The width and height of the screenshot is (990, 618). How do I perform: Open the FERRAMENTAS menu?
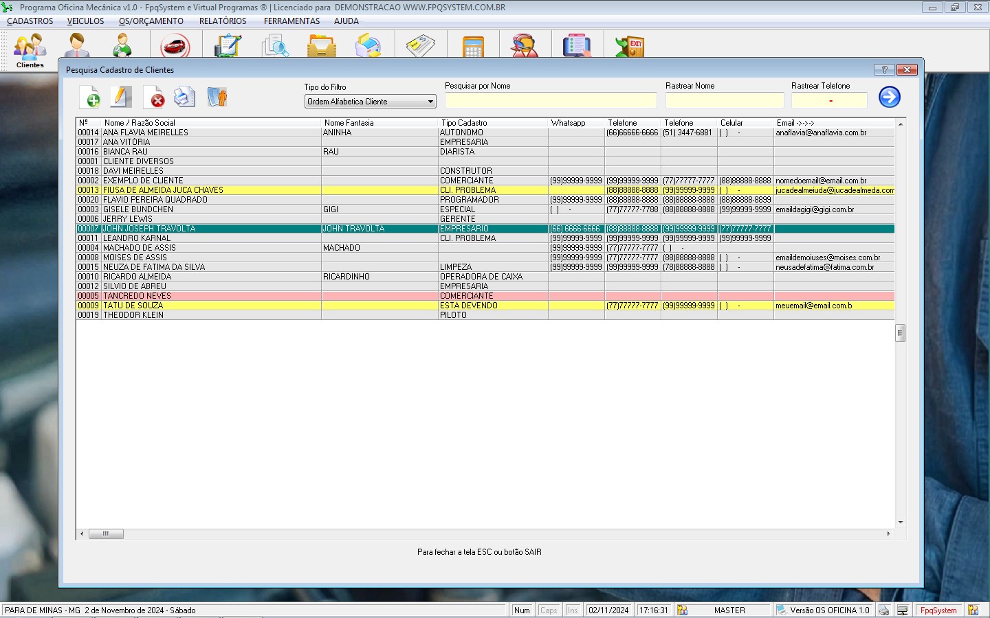(x=291, y=21)
